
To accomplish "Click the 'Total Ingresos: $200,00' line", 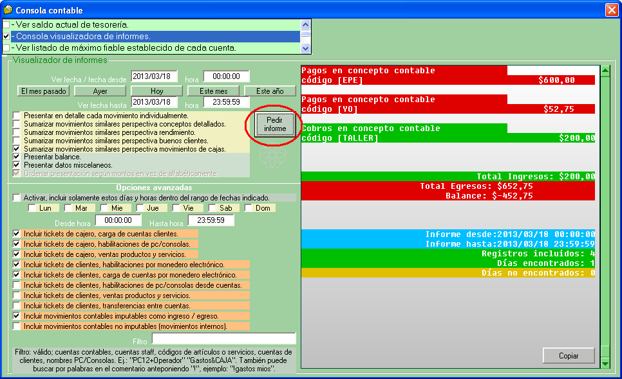I will 448,177.
